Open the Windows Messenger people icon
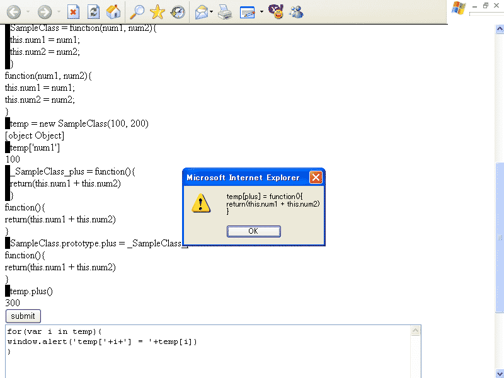Image resolution: width=504 pixels, height=378 pixels. (x=296, y=12)
